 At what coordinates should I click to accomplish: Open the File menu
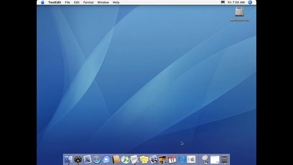(x=67, y=2)
